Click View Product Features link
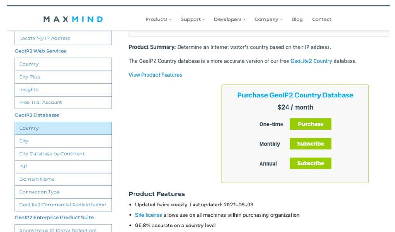Viewport: 395px width, 232px height. coord(155,75)
